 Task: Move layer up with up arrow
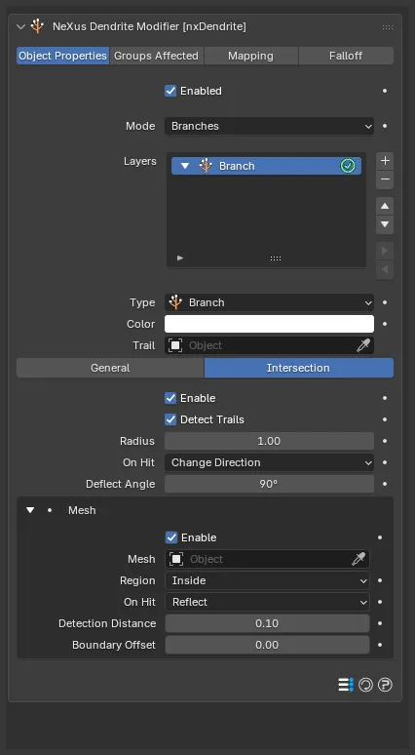385,206
